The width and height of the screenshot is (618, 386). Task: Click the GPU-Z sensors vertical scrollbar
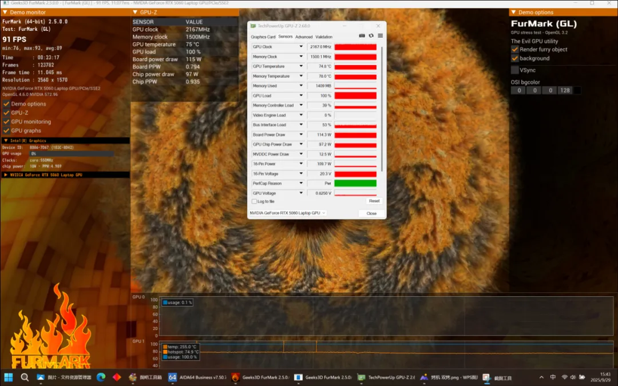(x=382, y=108)
